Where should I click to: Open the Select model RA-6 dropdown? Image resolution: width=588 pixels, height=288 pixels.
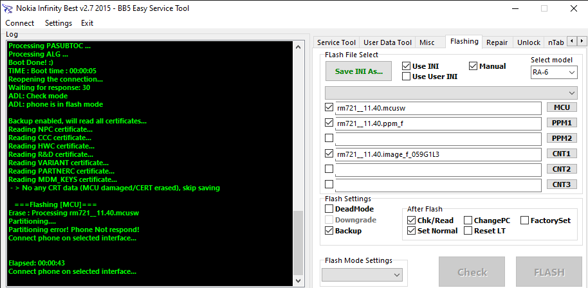553,73
